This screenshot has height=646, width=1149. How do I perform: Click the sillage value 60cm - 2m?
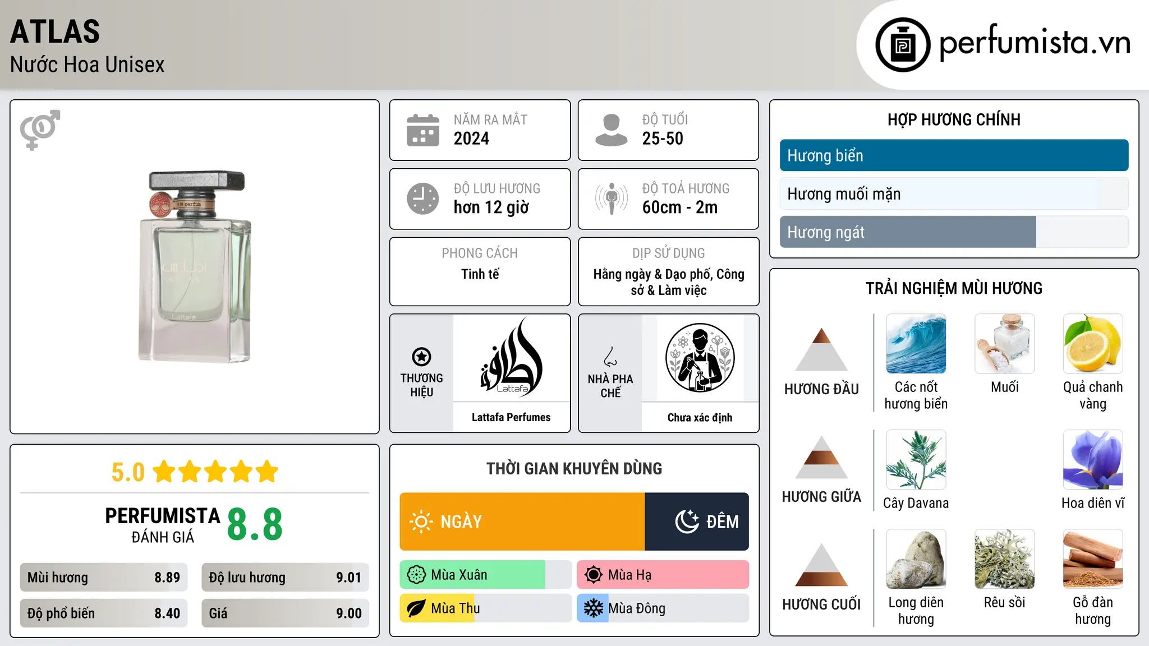point(680,207)
